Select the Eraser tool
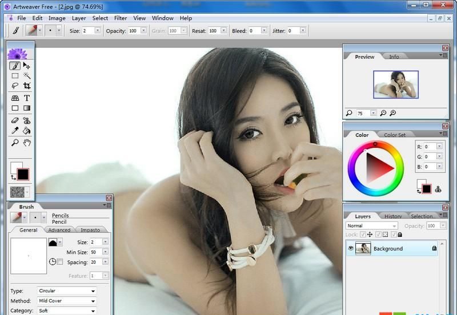Viewport: 457px width, 315px height. tap(15, 120)
